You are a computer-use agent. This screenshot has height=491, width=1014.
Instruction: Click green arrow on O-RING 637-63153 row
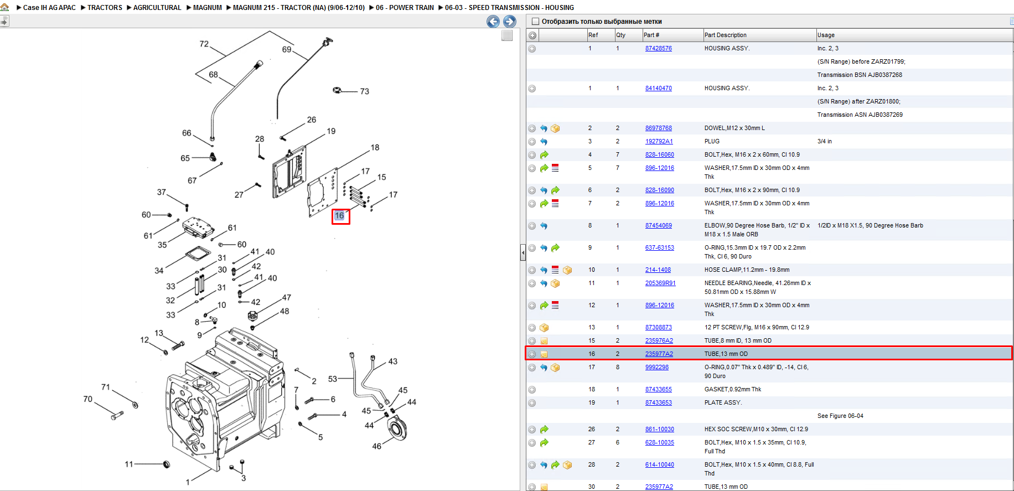555,248
